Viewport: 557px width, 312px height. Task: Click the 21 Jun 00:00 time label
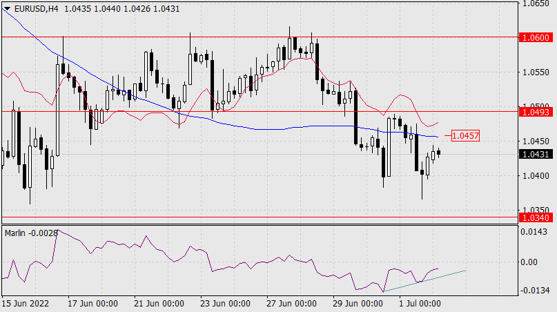click(x=159, y=304)
